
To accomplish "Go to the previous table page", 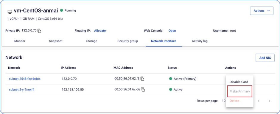I will coord(259,101).
